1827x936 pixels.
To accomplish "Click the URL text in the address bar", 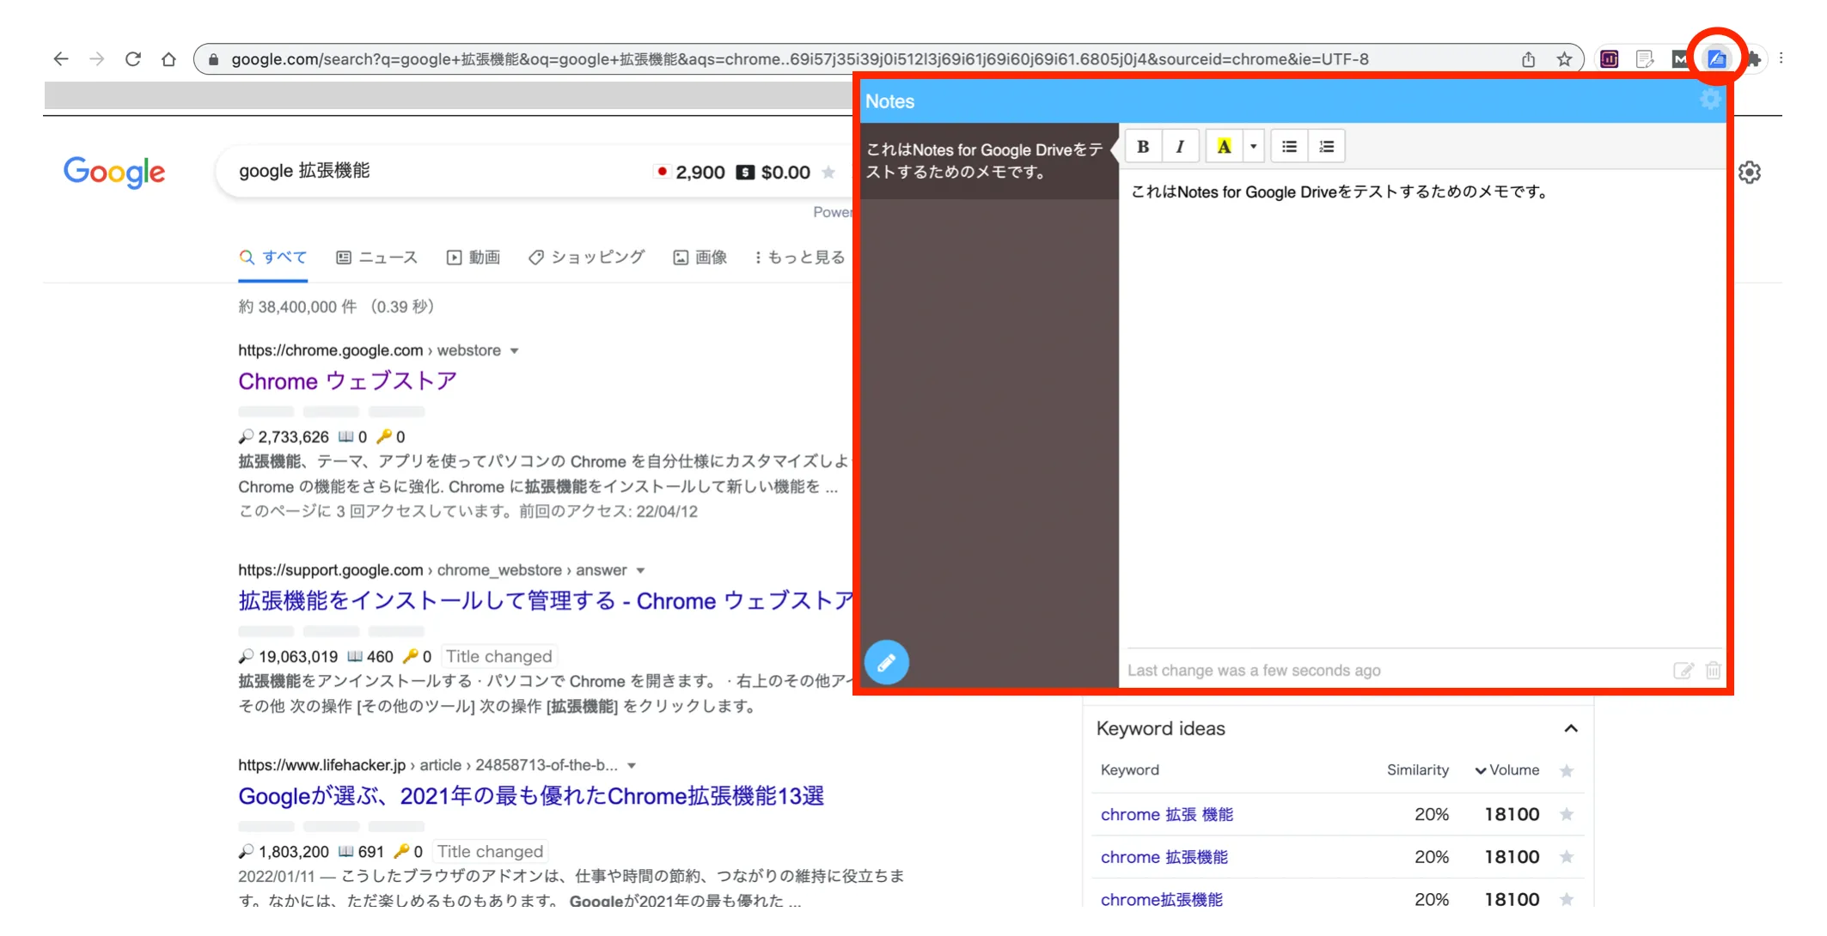I will click(x=799, y=59).
